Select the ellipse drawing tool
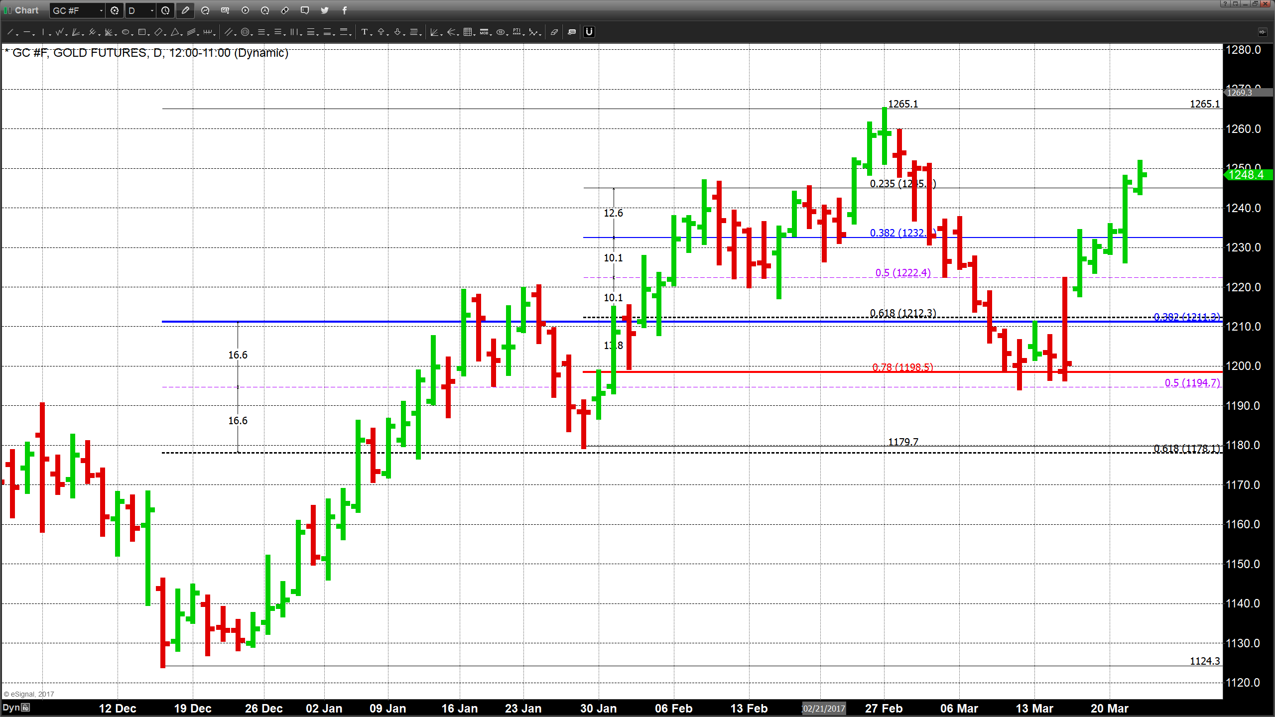1275x717 pixels. pos(126,32)
